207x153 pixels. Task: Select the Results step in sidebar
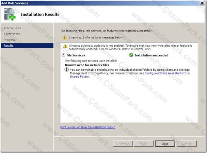[x=27, y=46]
